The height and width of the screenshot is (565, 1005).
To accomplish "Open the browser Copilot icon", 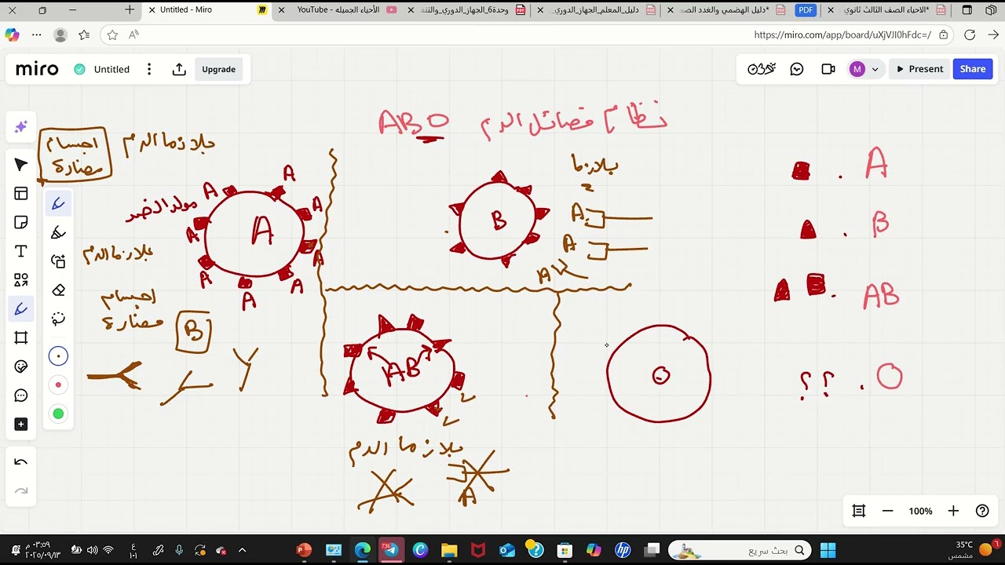I will 12,35.
